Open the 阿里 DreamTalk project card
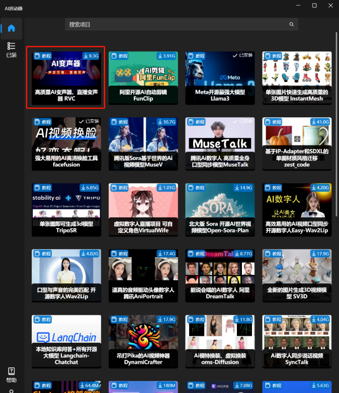Viewport: 339px width, 393px height. point(220,276)
